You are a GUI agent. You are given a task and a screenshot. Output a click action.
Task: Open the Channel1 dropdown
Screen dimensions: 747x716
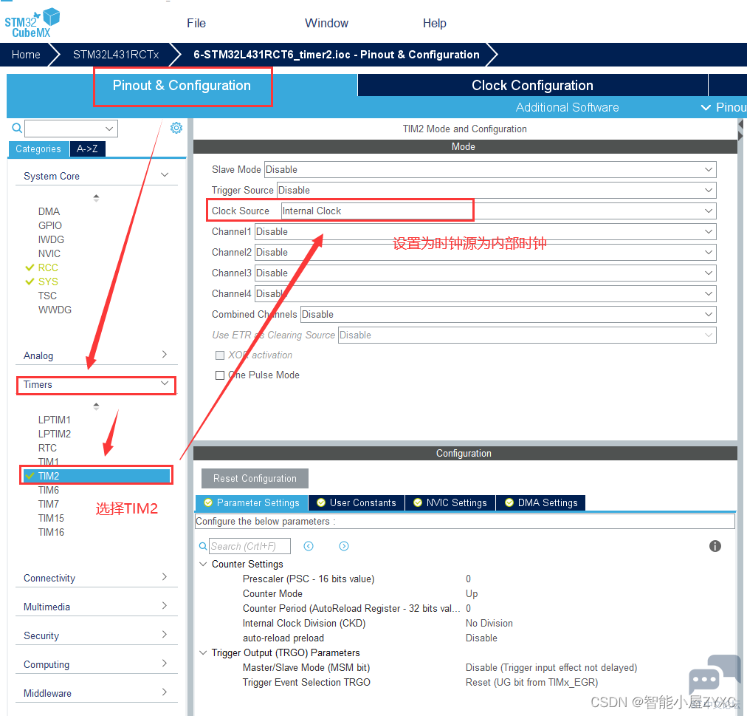[x=486, y=232]
